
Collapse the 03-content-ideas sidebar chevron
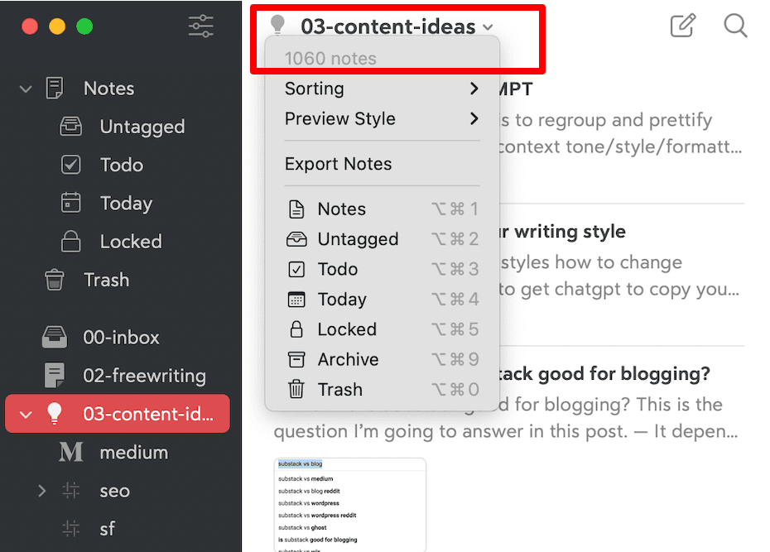[x=26, y=415]
